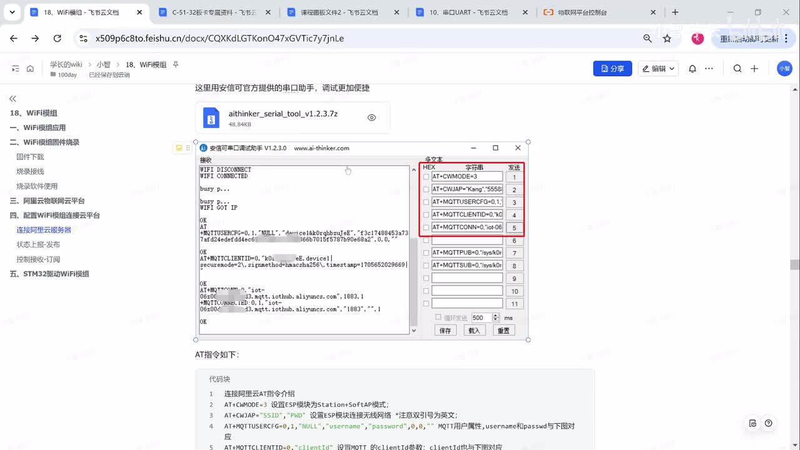Open the Feishu search magnifier

pos(737,69)
